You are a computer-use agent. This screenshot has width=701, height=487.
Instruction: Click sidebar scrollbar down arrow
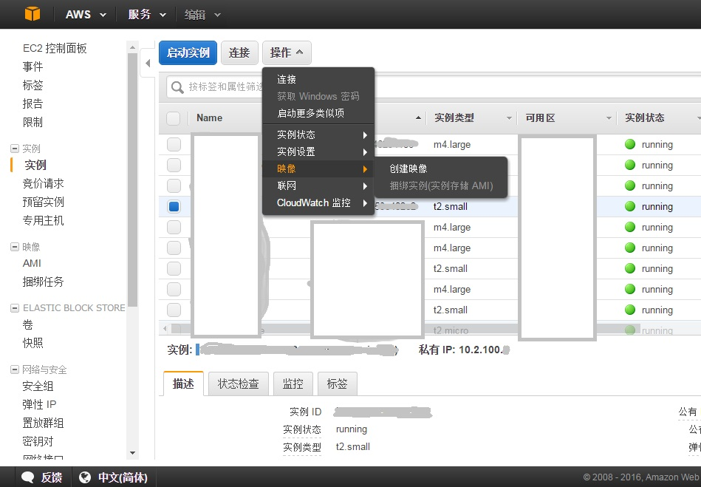point(132,453)
